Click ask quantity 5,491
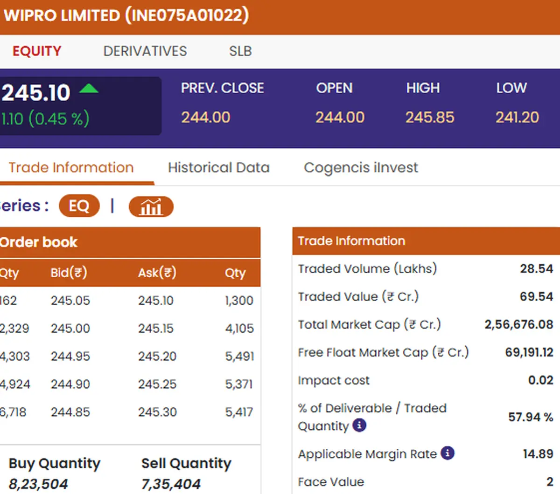 (240, 357)
